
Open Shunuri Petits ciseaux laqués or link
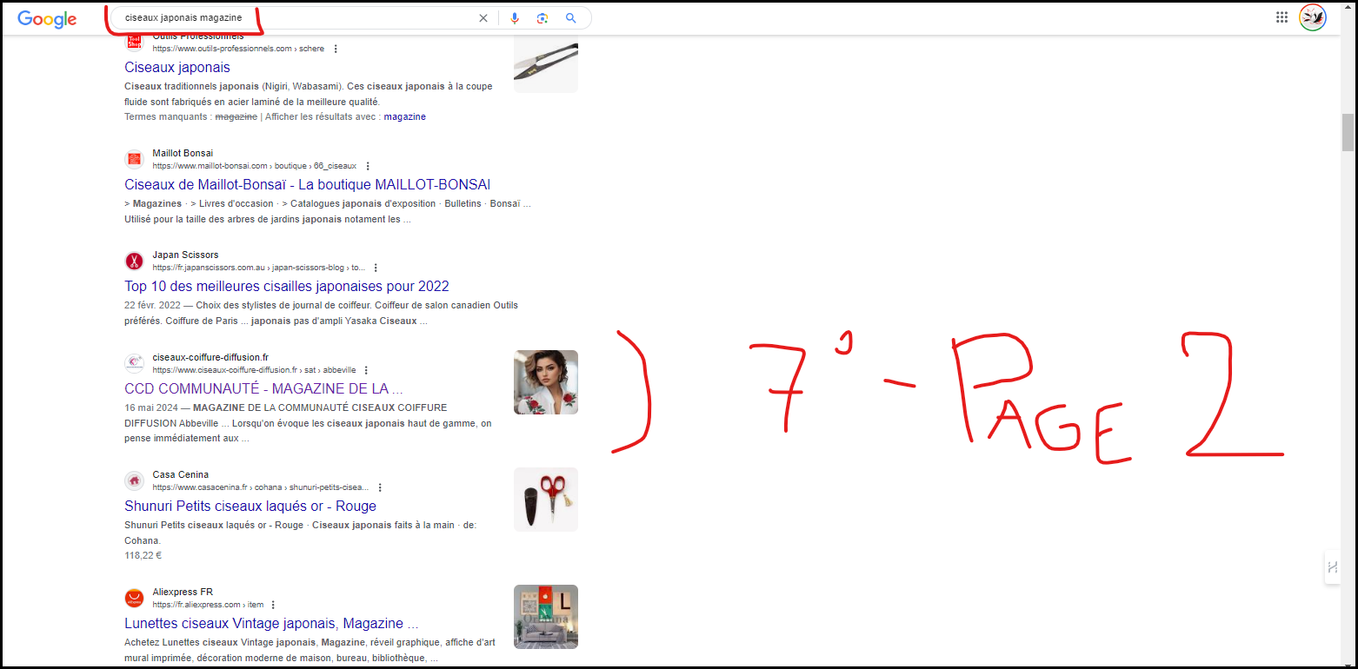[250, 507]
